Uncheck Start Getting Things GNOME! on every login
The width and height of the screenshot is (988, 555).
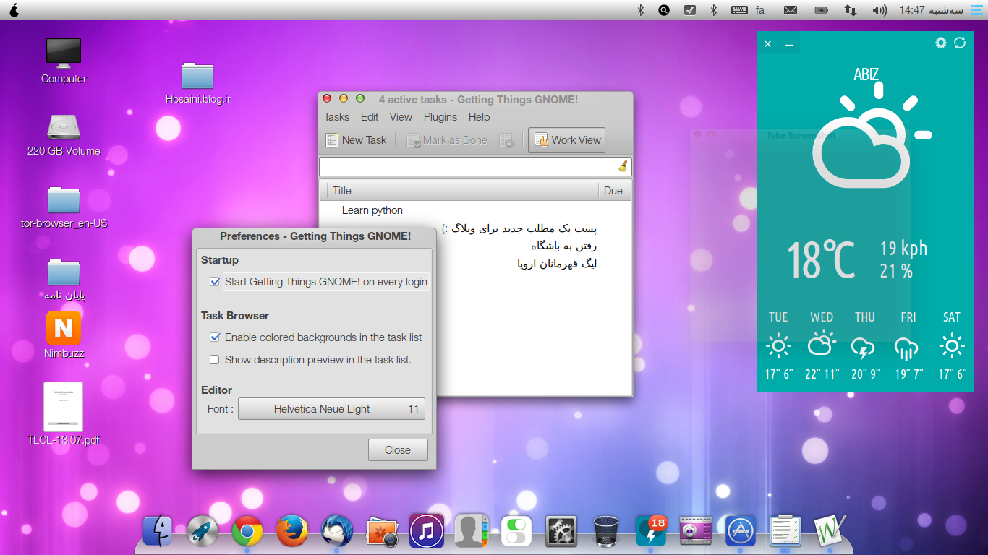coord(215,282)
